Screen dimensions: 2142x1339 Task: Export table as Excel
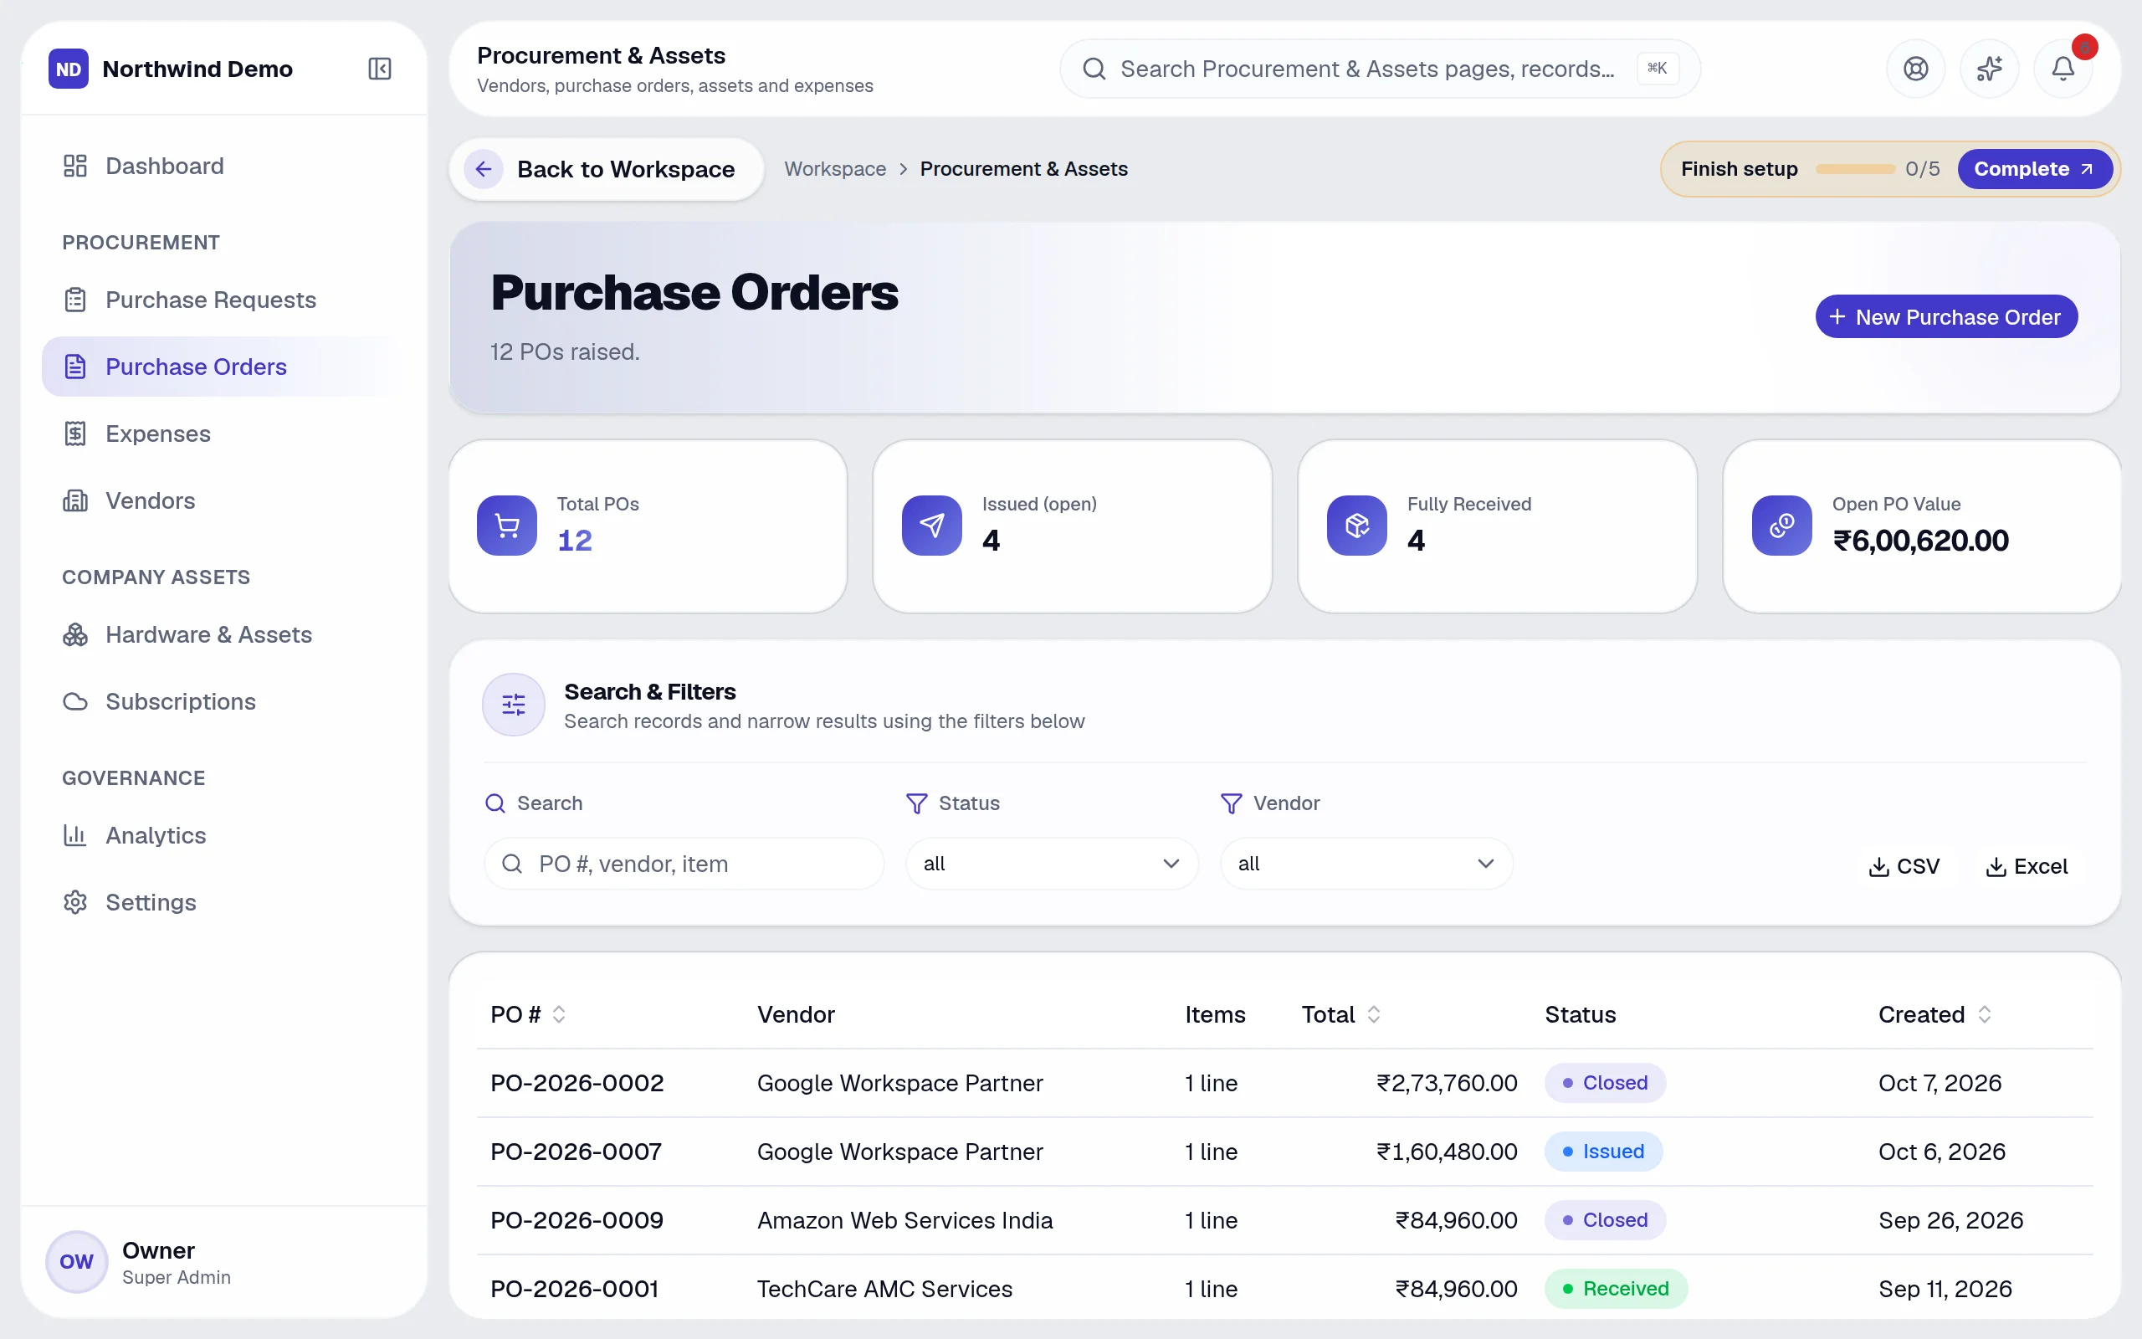tap(2026, 866)
